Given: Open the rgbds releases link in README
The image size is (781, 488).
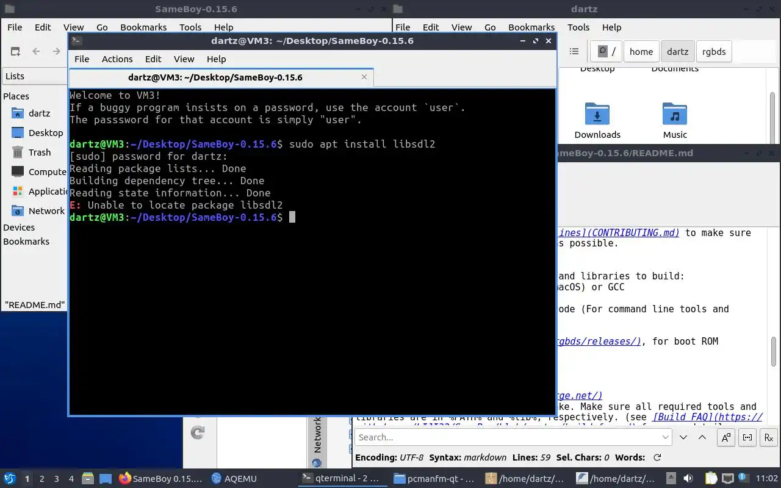Looking at the screenshot, I should [599, 342].
